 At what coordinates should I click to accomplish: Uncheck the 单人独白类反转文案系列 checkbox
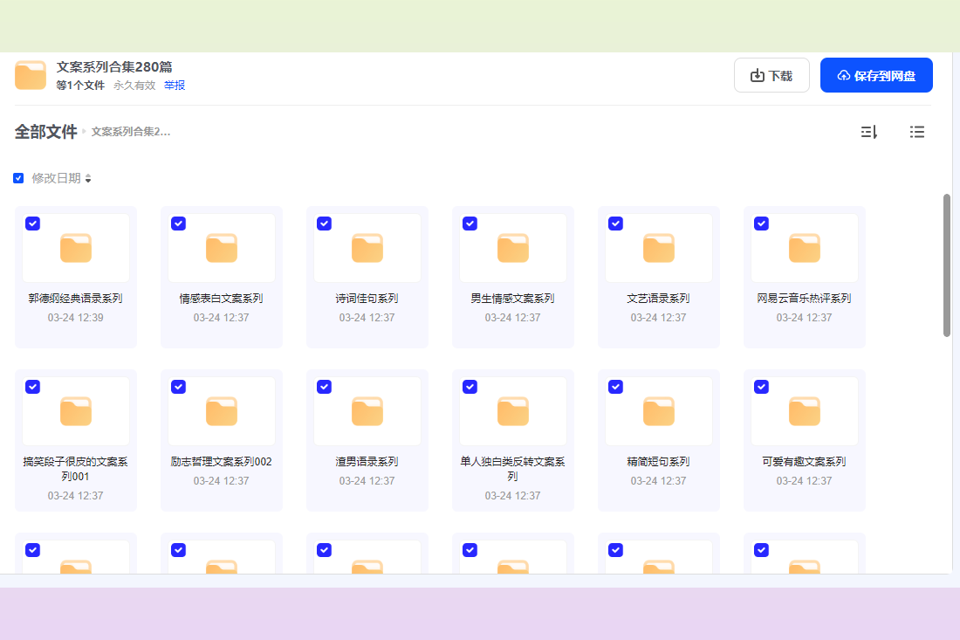coord(470,387)
